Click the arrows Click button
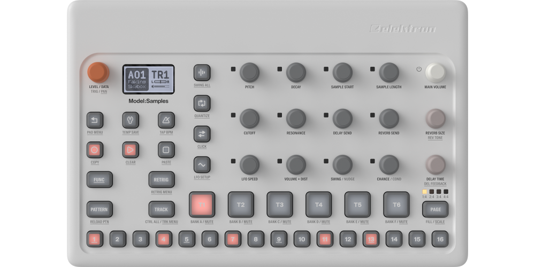Screen dimensions: 535x267 click(x=202, y=134)
